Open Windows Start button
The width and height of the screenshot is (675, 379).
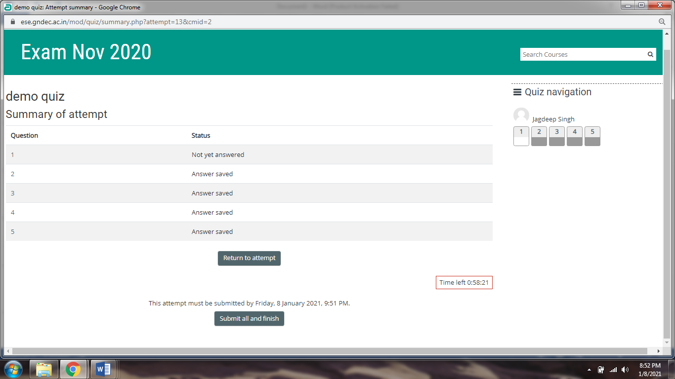tap(13, 369)
